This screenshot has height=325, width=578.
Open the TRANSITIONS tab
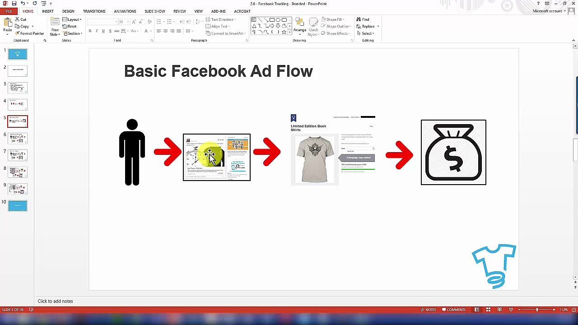[x=94, y=11]
